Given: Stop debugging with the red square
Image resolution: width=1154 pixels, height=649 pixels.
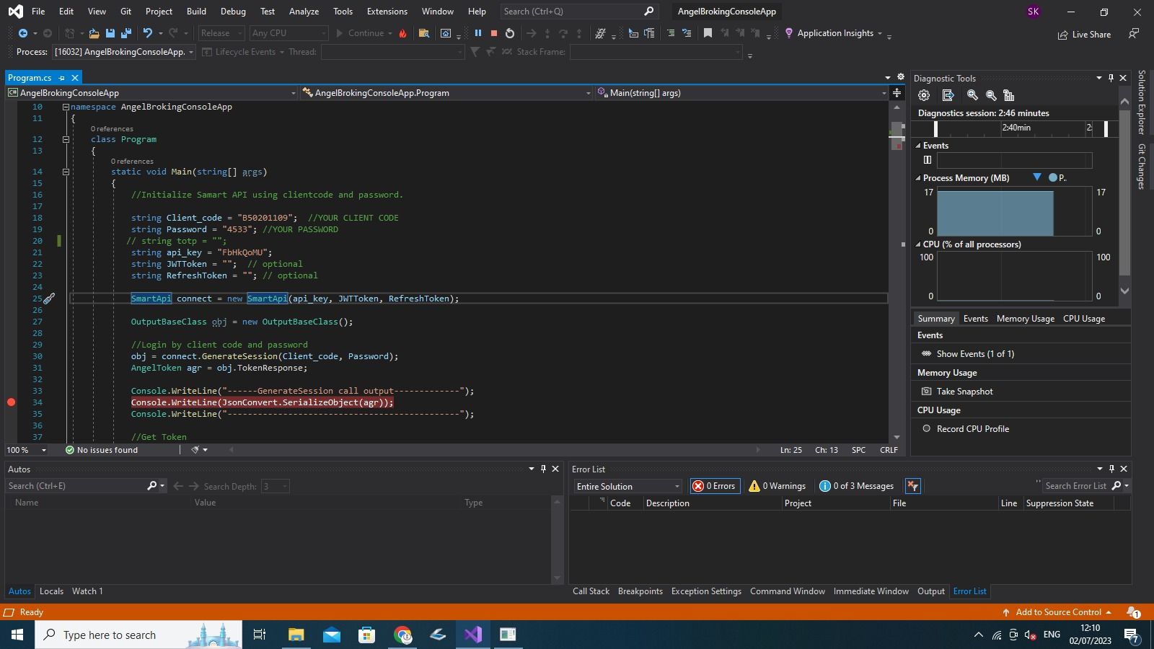Looking at the screenshot, I should 494,33.
